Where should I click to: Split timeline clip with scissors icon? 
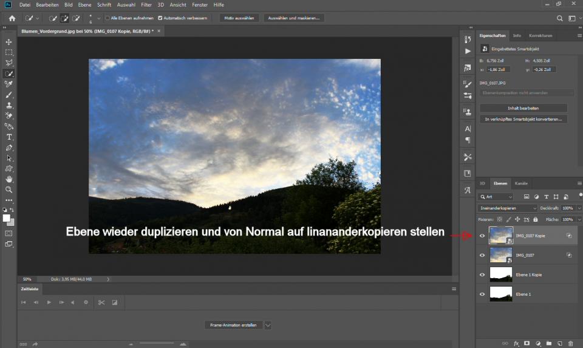101,302
